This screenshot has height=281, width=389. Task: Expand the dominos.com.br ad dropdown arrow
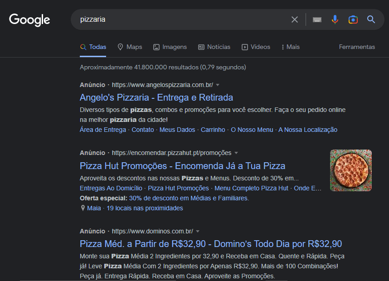click(198, 232)
